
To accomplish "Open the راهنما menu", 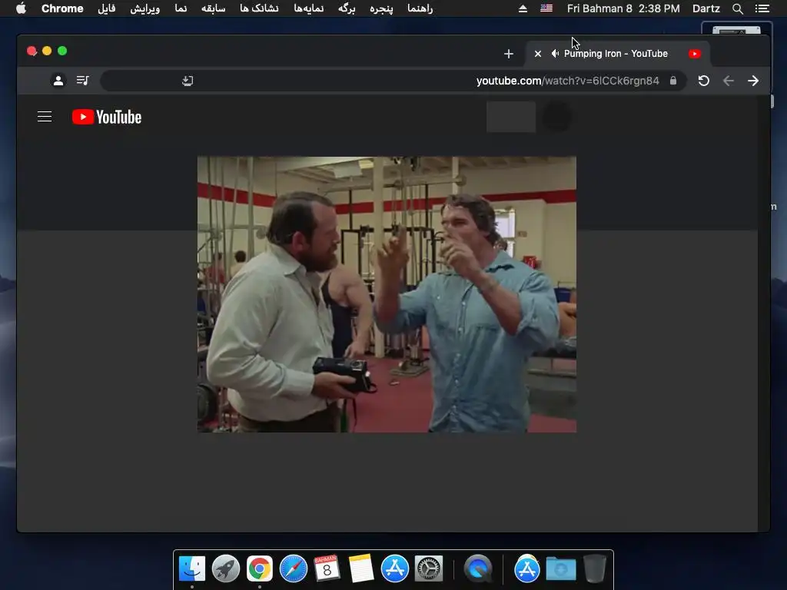I will (x=420, y=8).
